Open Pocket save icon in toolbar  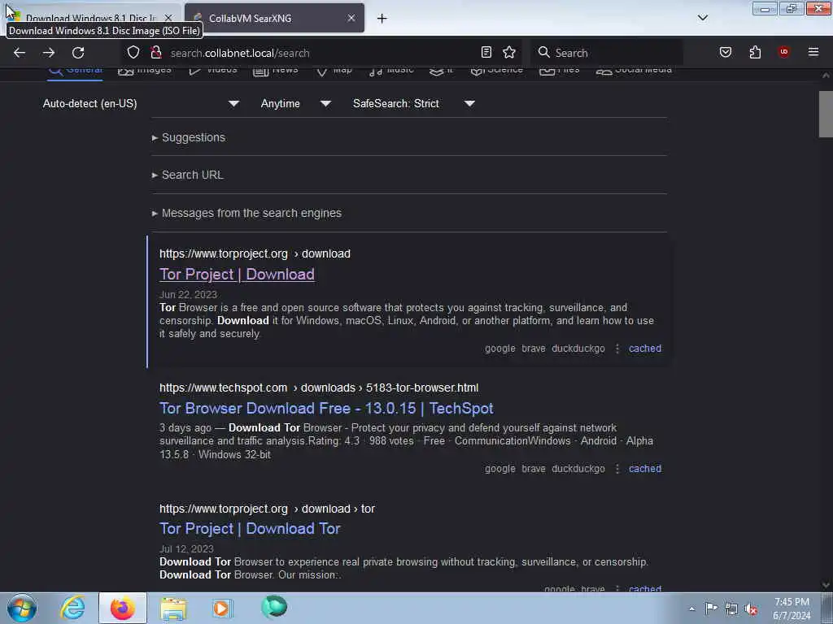click(x=725, y=52)
